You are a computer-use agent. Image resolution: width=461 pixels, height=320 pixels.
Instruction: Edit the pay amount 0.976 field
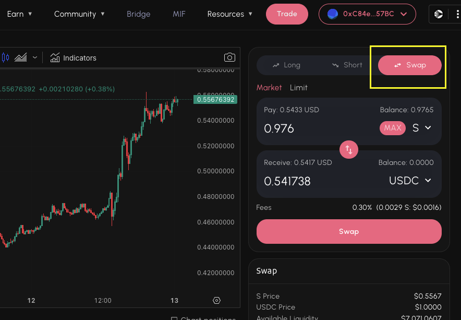pos(279,128)
